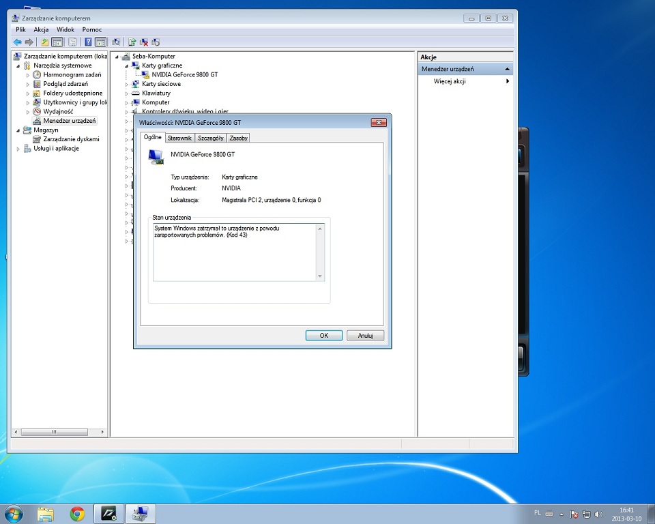
Task: Click the up one level folder icon
Action: coord(45,42)
